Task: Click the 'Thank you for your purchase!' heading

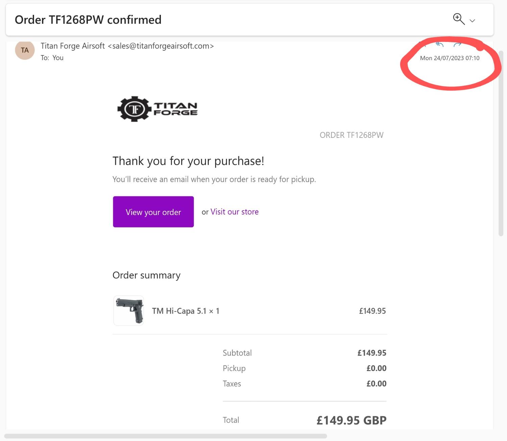Action: (188, 161)
